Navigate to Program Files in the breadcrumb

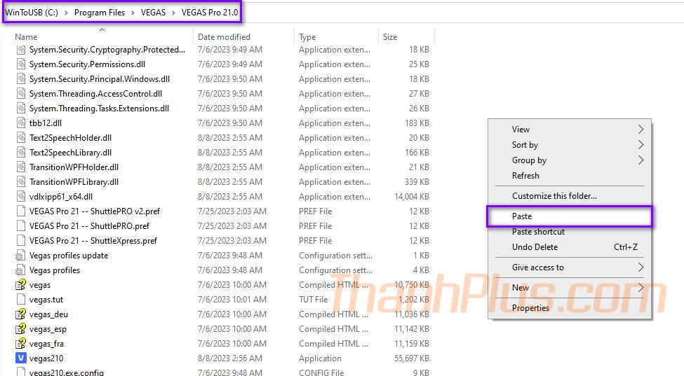(100, 13)
